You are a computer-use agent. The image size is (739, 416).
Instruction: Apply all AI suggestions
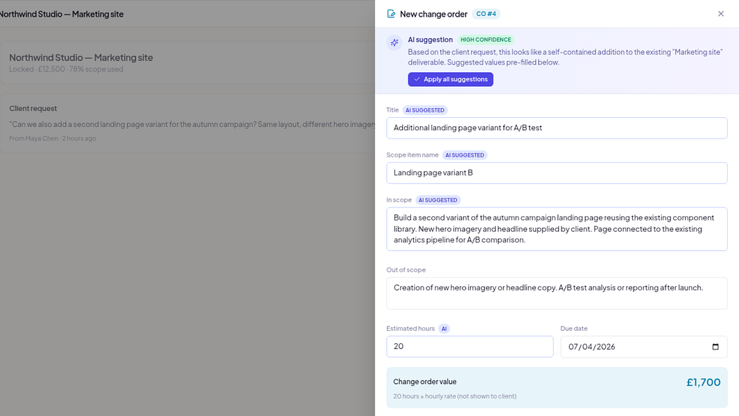point(451,79)
